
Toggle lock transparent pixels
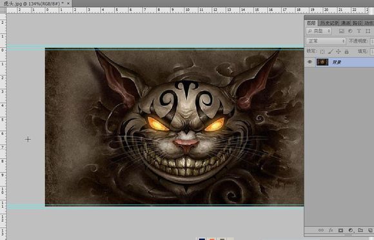pyautogui.click(x=322, y=52)
